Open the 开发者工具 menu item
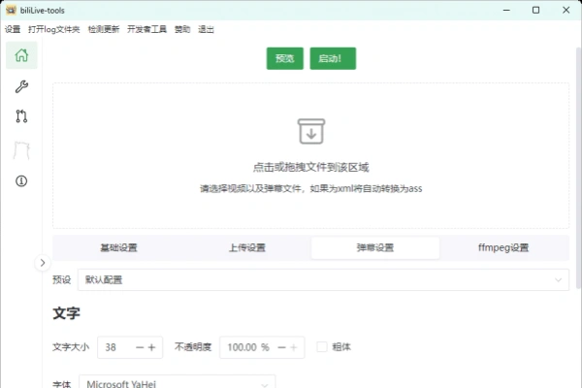Image resolution: width=582 pixels, height=388 pixels. [146, 29]
